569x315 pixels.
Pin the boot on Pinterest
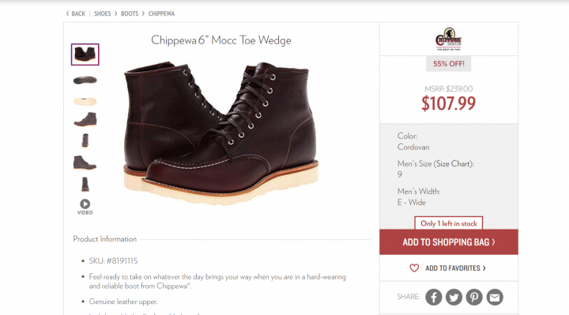pos(474,297)
